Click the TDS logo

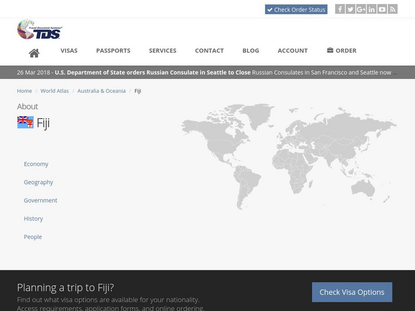click(40, 30)
